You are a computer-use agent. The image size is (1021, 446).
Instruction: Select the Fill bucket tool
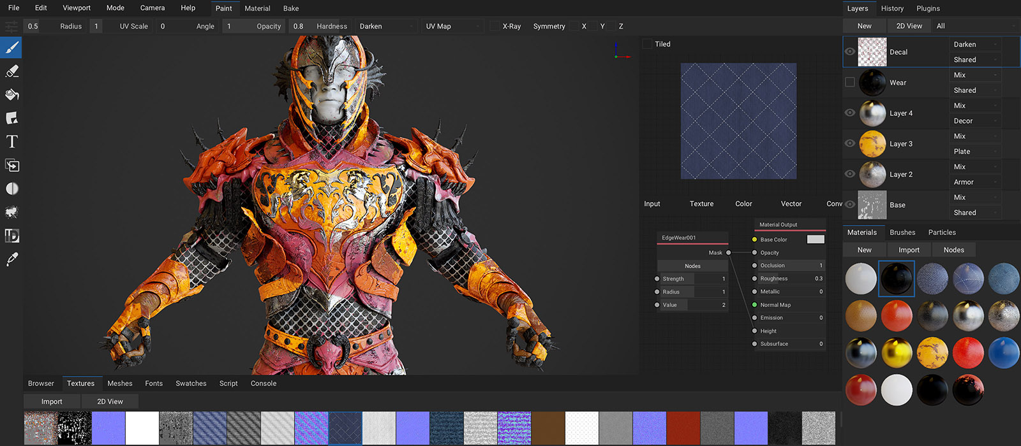pos(11,95)
